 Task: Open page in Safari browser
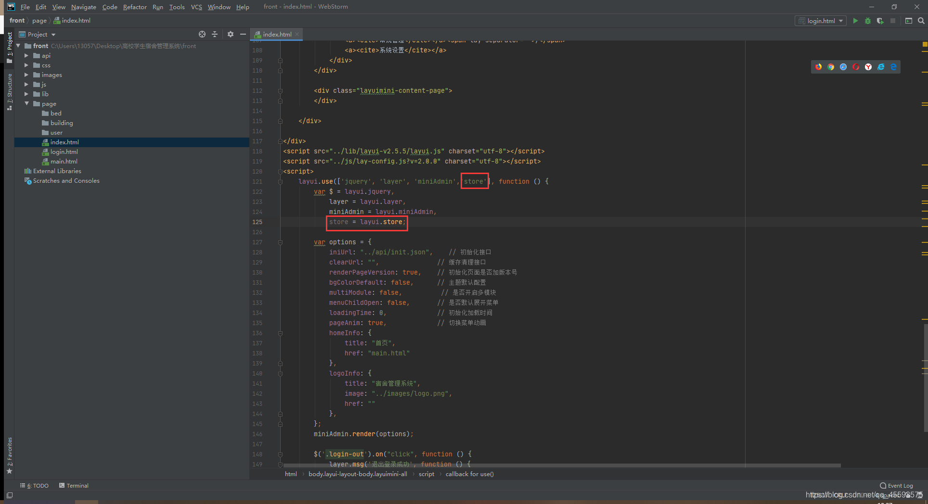pyautogui.click(x=843, y=67)
